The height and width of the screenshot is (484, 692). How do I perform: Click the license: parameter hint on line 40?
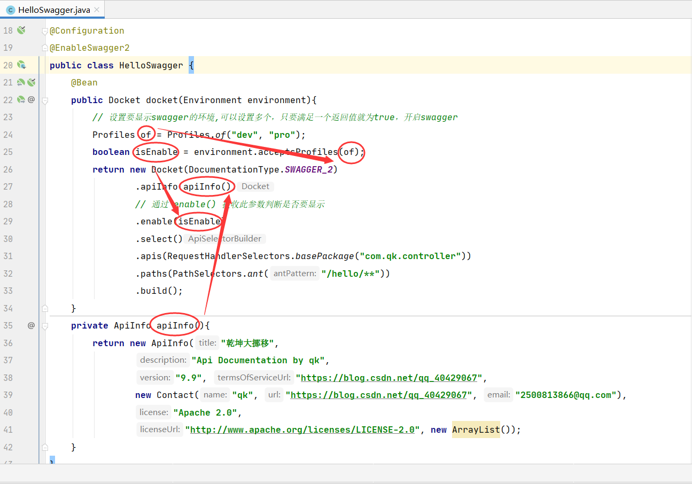[154, 412]
